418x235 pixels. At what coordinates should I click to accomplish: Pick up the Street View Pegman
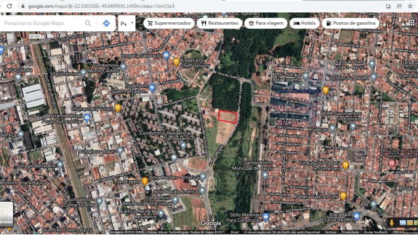click(x=392, y=222)
